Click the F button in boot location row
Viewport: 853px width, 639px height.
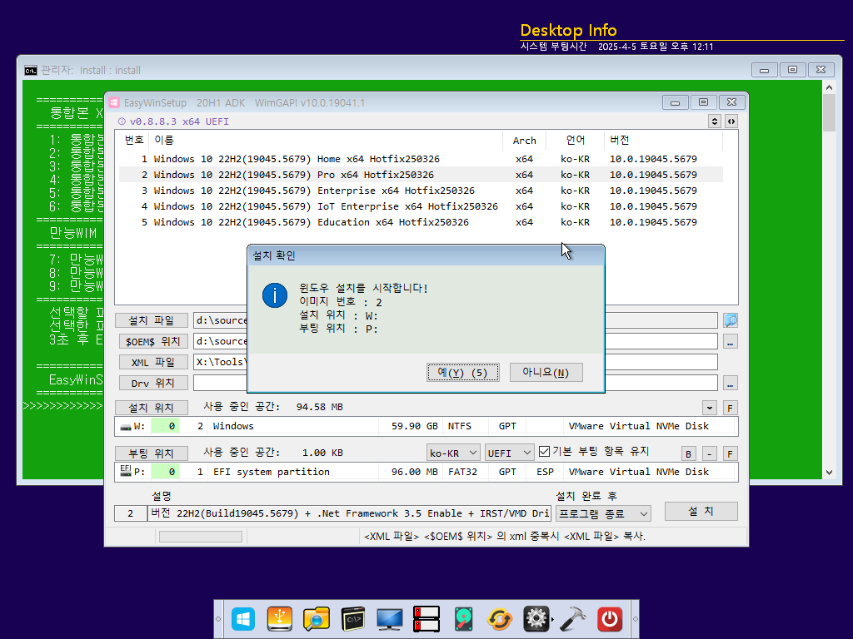pyautogui.click(x=730, y=453)
